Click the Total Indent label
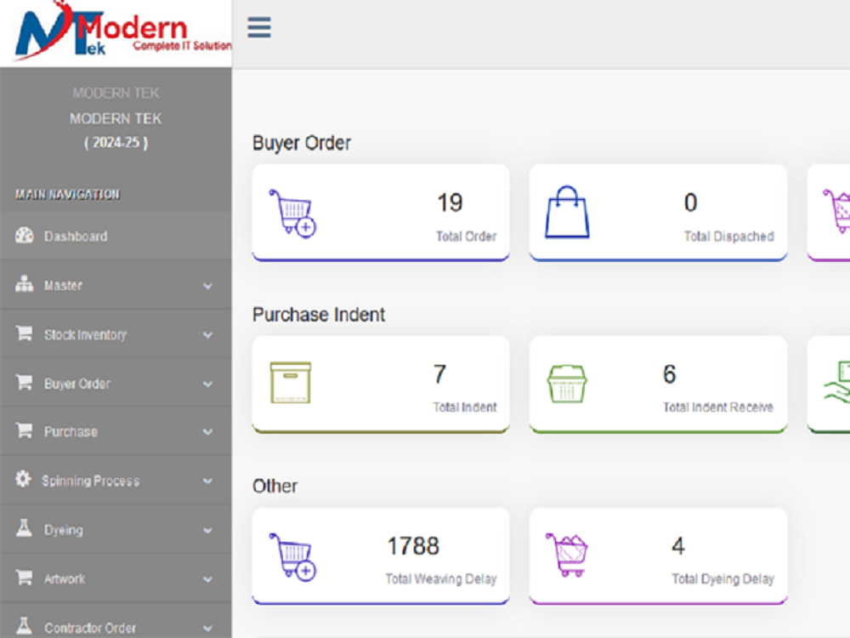850x638 pixels. [465, 407]
